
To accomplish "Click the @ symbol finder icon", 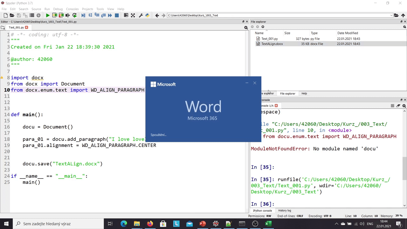I will pyautogui.click(x=38, y=15).
